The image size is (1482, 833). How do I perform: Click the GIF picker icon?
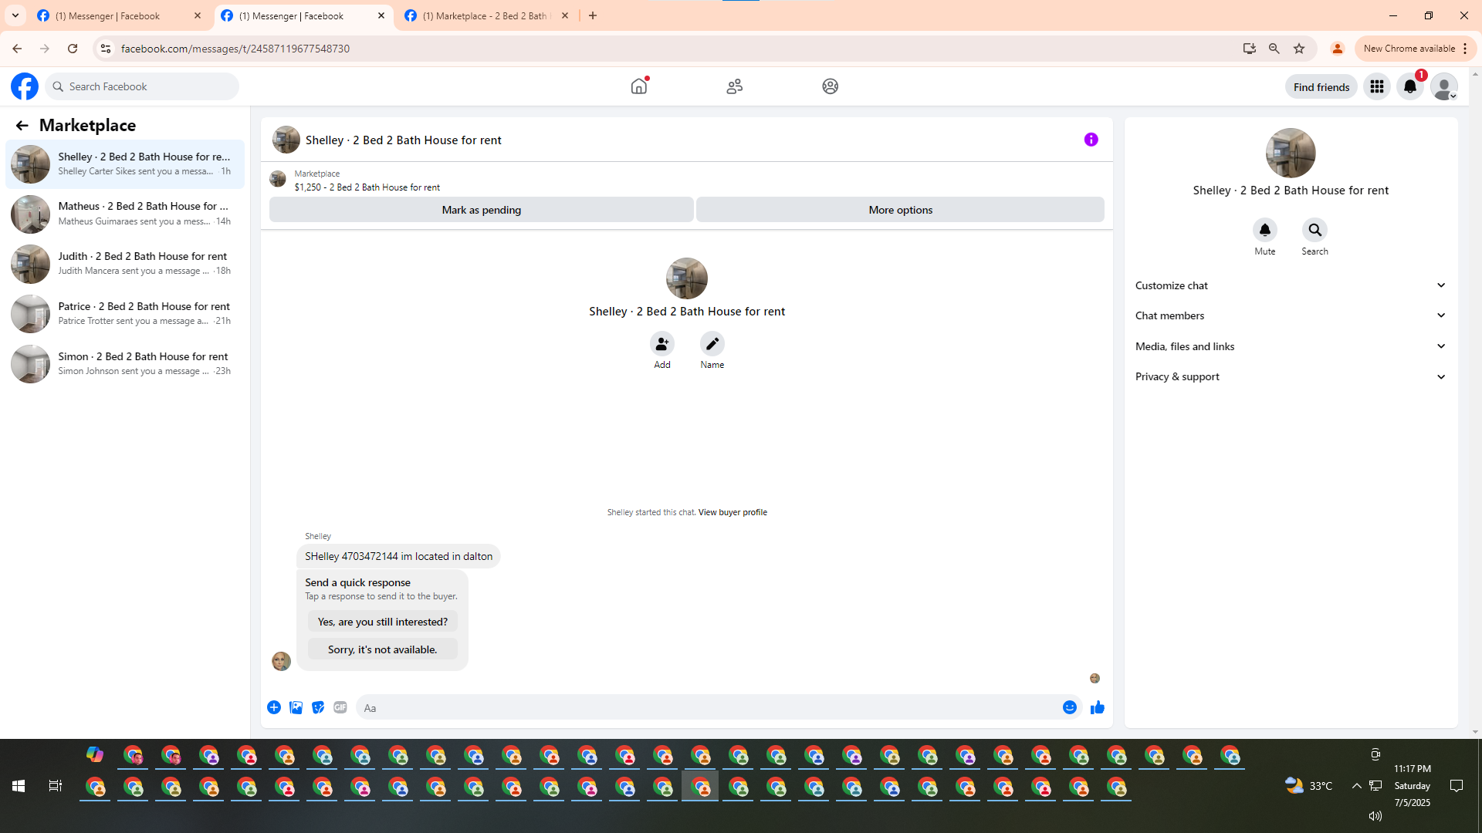(x=340, y=707)
